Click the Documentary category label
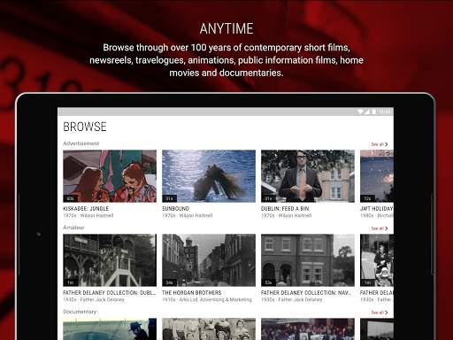 pos(80,312)
